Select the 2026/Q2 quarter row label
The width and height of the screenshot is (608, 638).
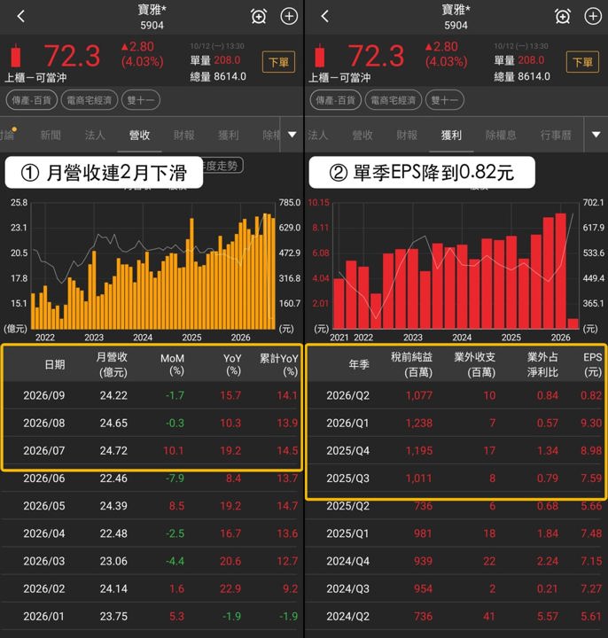click(x=348, y=395)
